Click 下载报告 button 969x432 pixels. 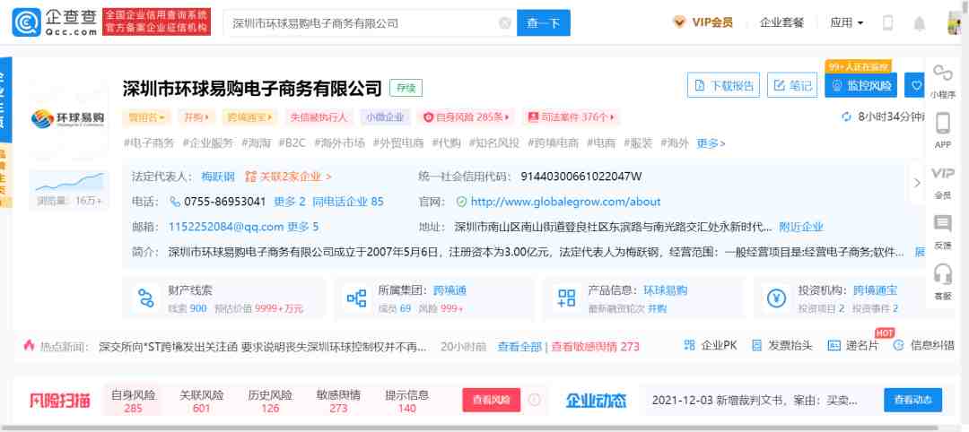coord(723,85)
